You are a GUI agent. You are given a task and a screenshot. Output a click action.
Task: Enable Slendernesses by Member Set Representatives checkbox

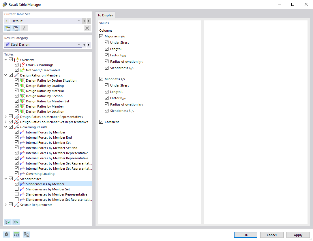tap(16, 199)
